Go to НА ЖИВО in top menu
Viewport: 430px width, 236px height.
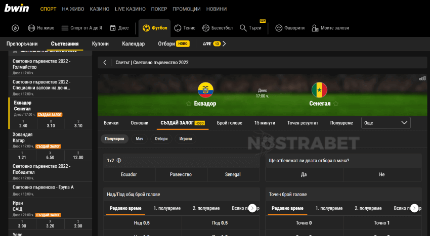(73, 9)
